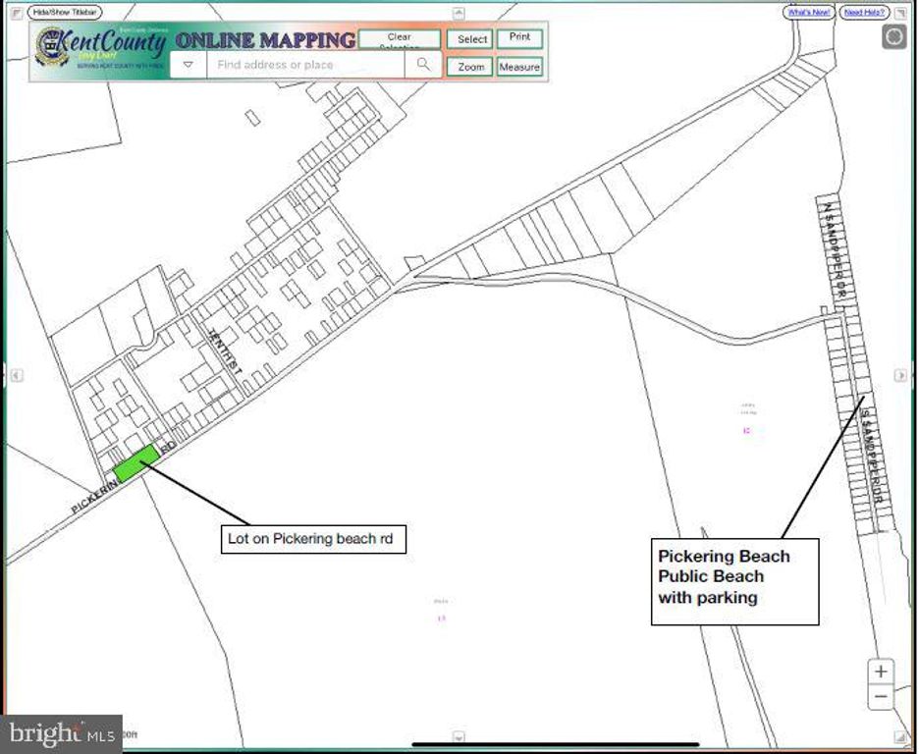Expand the right side panel arrow
Screen dimensions: 919x754
click(900, 375)
